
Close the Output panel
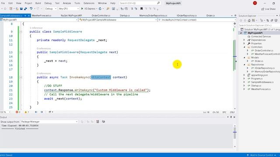coord(234,117)
